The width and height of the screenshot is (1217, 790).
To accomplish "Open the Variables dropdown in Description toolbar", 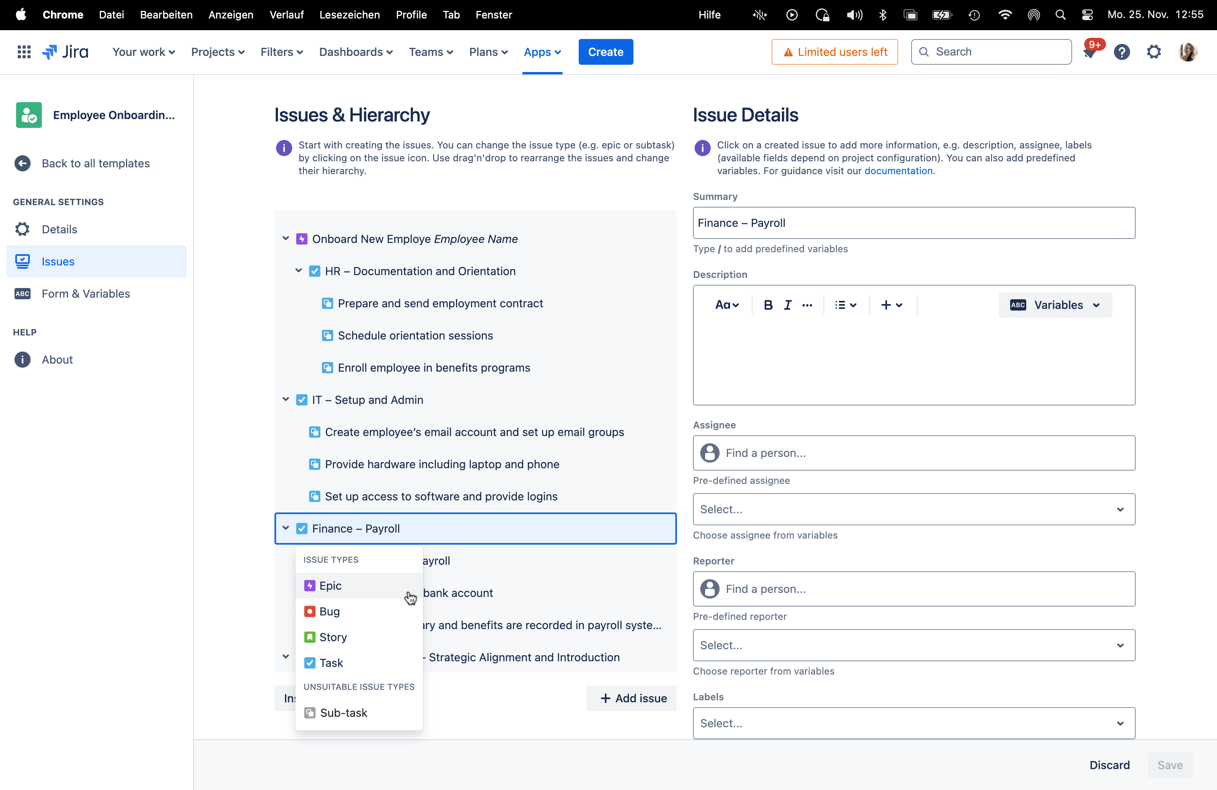I will tap(1055, 305).
